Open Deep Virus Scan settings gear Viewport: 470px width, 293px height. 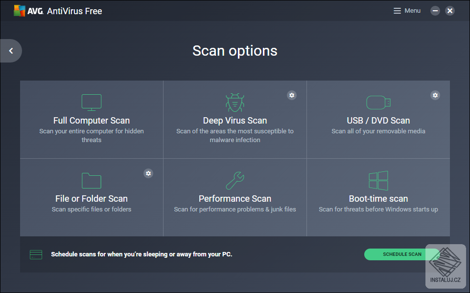click(292, 95)
